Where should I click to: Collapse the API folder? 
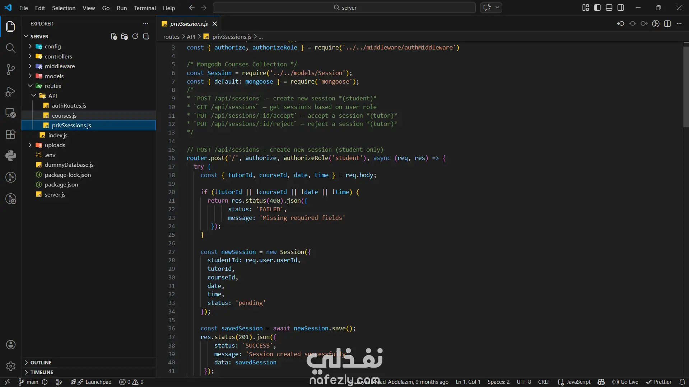34,96
